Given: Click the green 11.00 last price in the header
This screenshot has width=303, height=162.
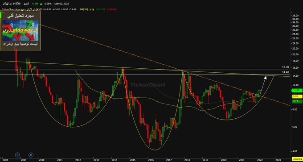Looking at the screenshot, I should point(35,4).
